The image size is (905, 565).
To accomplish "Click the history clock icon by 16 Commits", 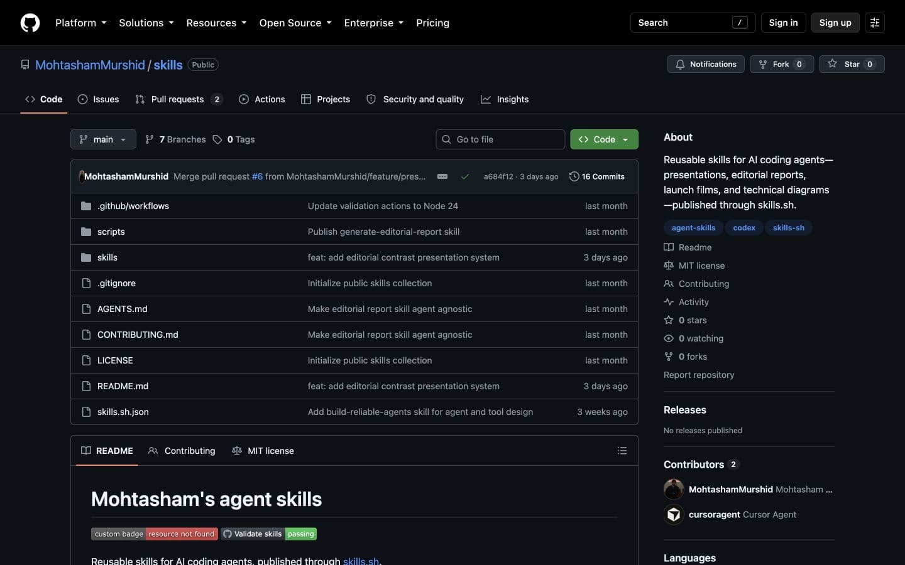I will [x=574, y=176].
